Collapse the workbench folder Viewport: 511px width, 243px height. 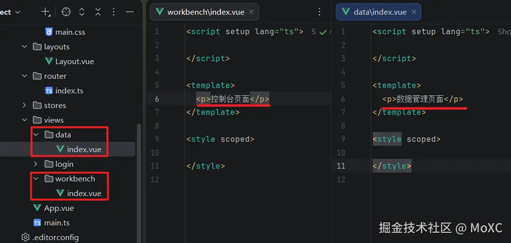[x=36, y=178]
